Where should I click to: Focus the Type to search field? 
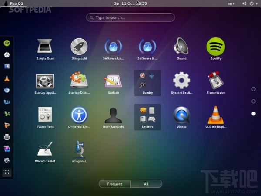click(130, 17)
